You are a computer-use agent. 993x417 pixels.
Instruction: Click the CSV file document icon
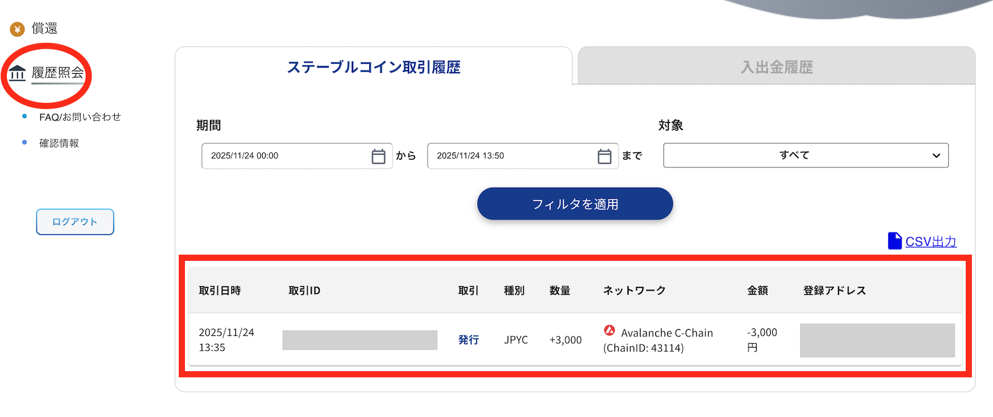(x=894, y=241)
